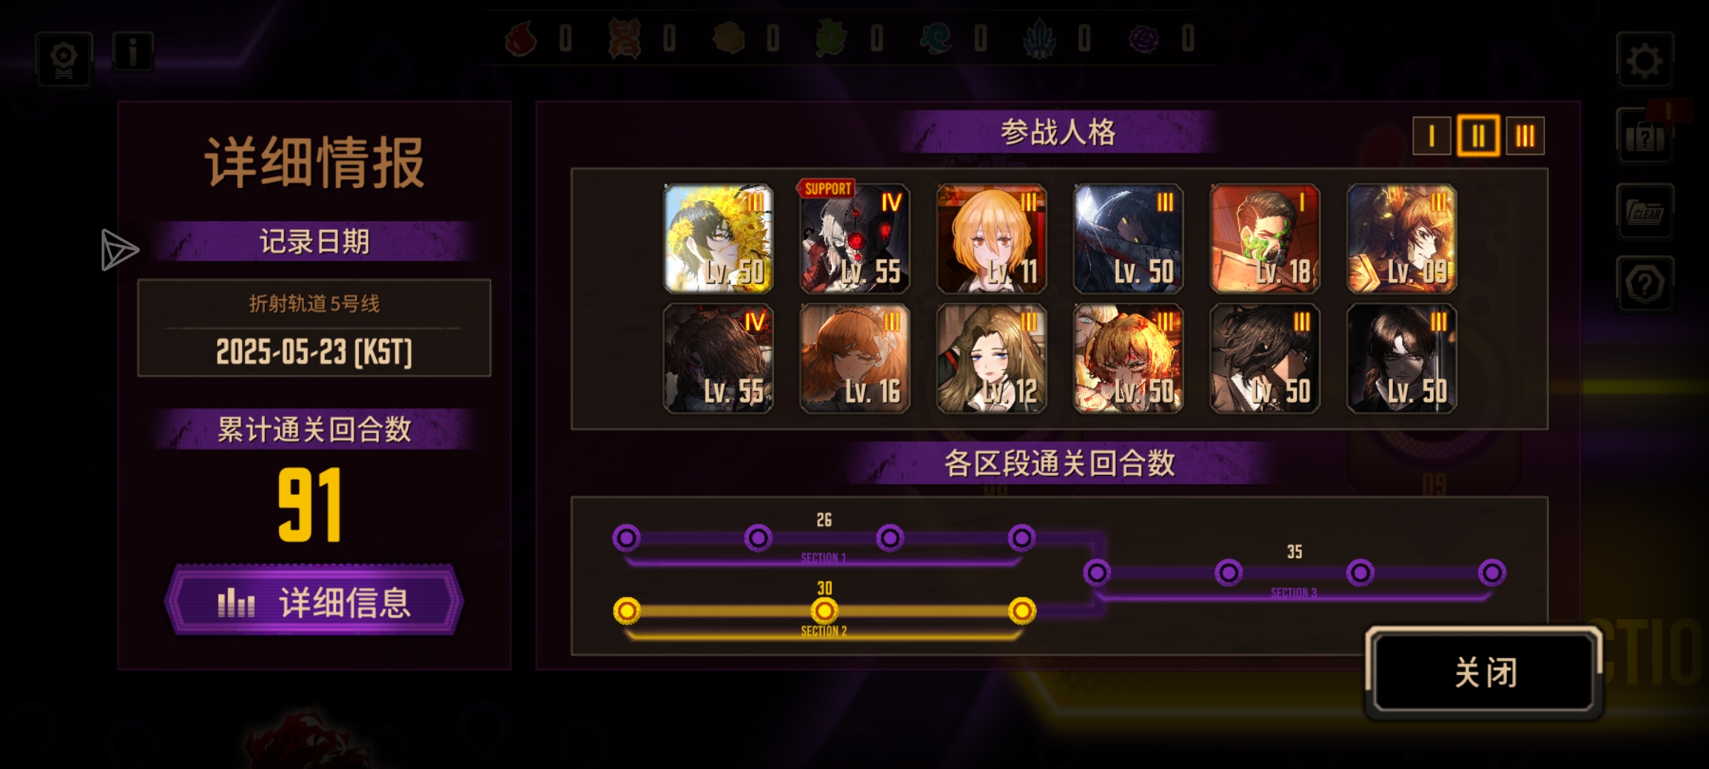
Task: Open the info 'i' icon
Action: click(x=132, y=52)
